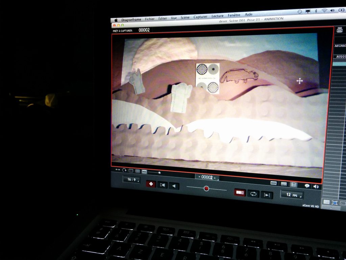Open the cinematography camera workspace icon
This screenshot has width=346, height=260.
(162, 185)
